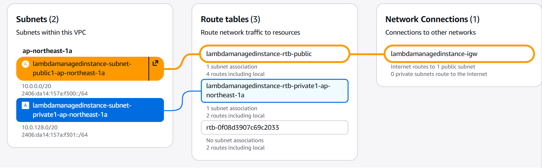This screenshot has height=168, width=542.
Task: Click the 'No subnet associations' text
Action: [235, 140]
